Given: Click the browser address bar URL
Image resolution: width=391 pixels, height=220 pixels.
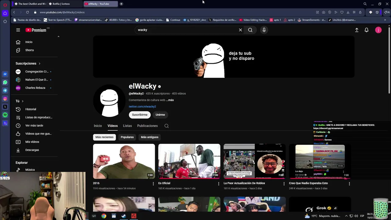Looking at the screenshot, I should [62, 12].
